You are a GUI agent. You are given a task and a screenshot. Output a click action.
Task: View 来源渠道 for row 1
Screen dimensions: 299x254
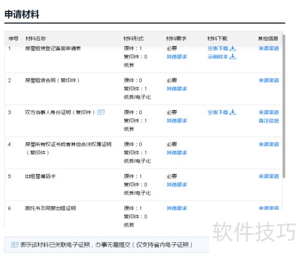(269, 48)
